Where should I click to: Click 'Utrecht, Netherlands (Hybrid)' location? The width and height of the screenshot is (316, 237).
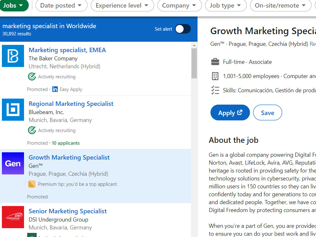64,66
